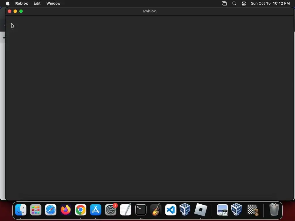Open Preview from the Dock
This screenshot has height=221, width=295.
(222, 210)
